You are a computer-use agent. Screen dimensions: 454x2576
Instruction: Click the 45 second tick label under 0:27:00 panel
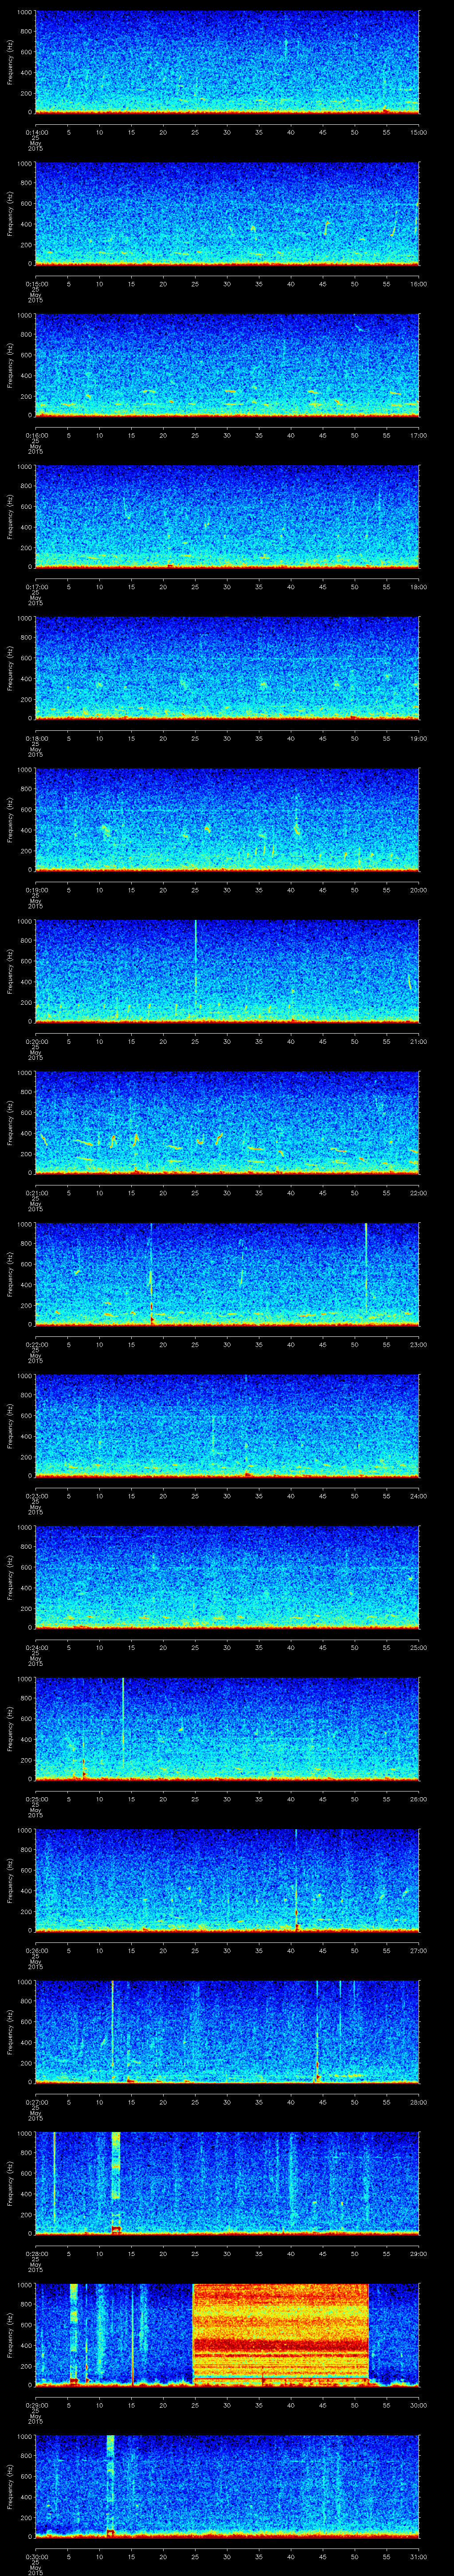[x=322, y=2102]
